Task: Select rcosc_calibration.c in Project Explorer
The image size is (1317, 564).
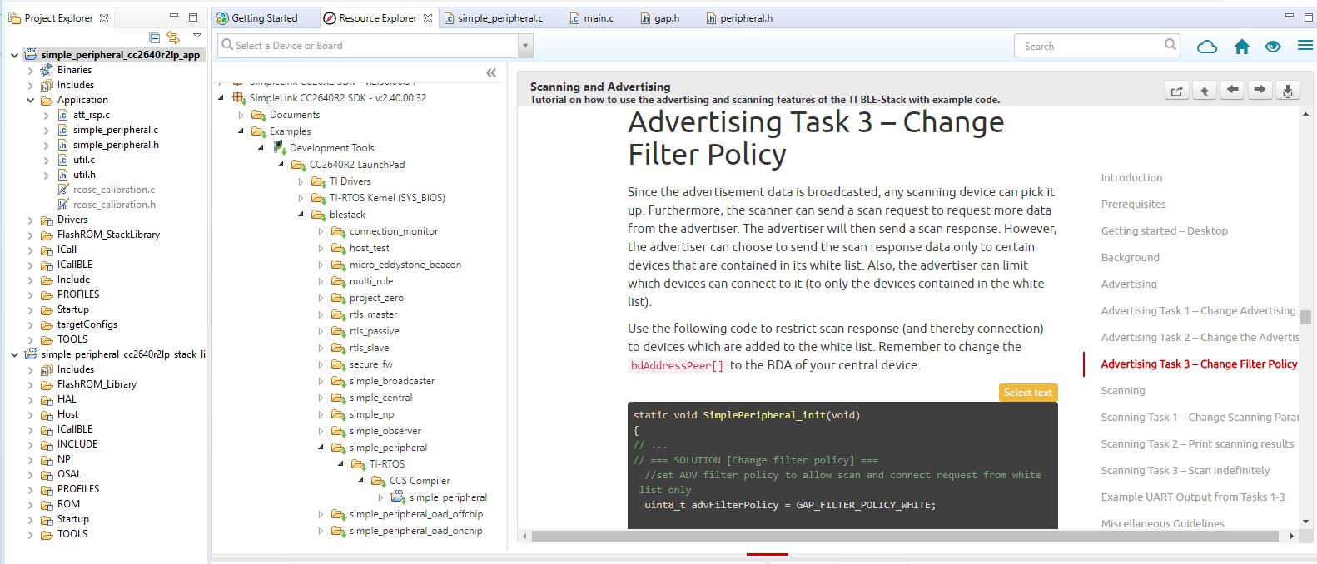Action: [x=113, y=190]
